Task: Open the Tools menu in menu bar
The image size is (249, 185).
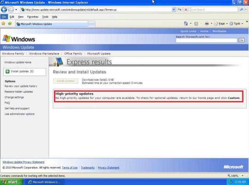Action: 45,17
